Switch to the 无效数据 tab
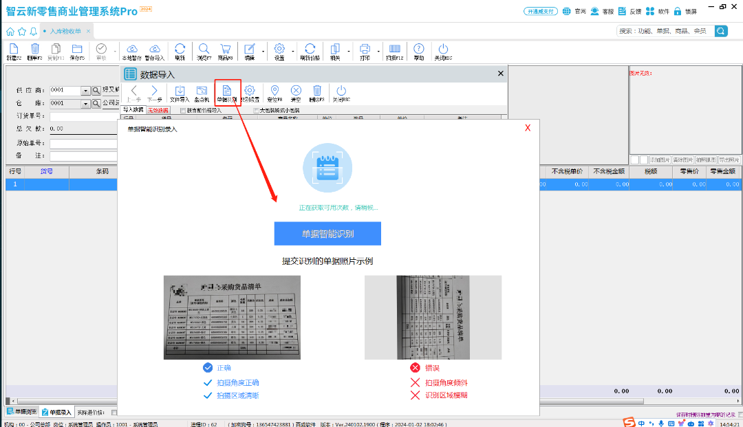Screen dimensions: 743x427 [158, 110]
